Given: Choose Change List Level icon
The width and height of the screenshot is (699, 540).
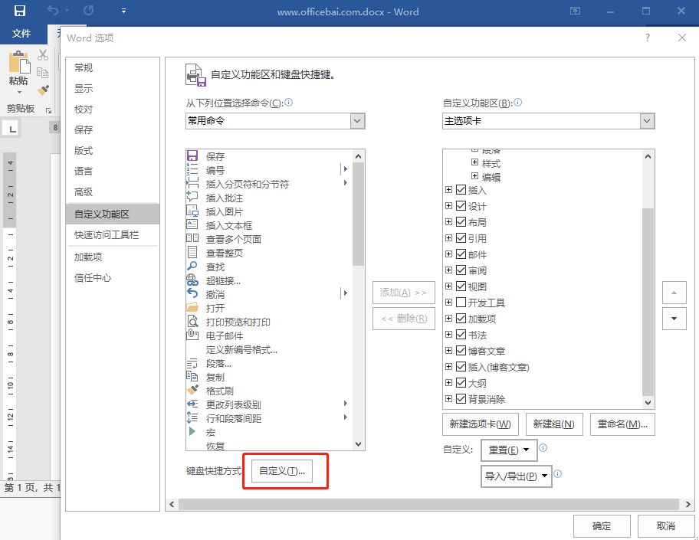Looking at the screenshot, I should (192, 404).
